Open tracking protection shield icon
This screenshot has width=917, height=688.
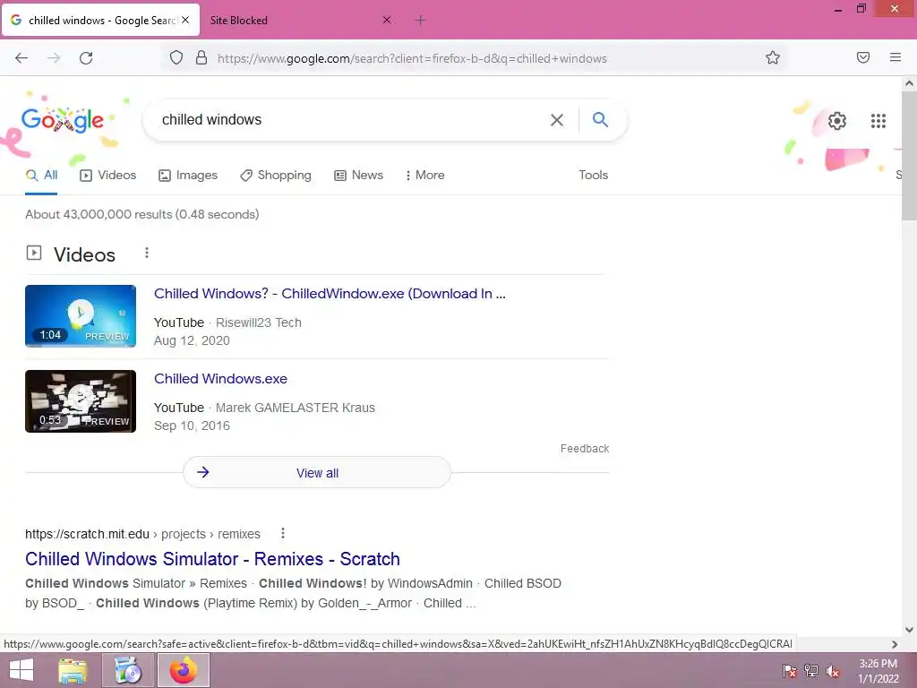coord(176,58)
